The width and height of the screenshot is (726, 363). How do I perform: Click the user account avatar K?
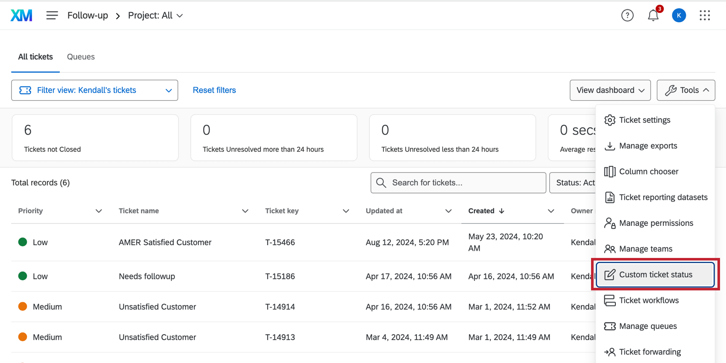(x=679, y=15)
